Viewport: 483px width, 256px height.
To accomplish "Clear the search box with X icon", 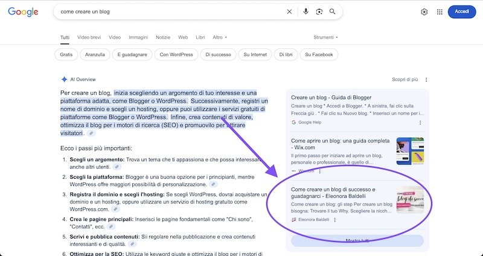I will point(289,11).
